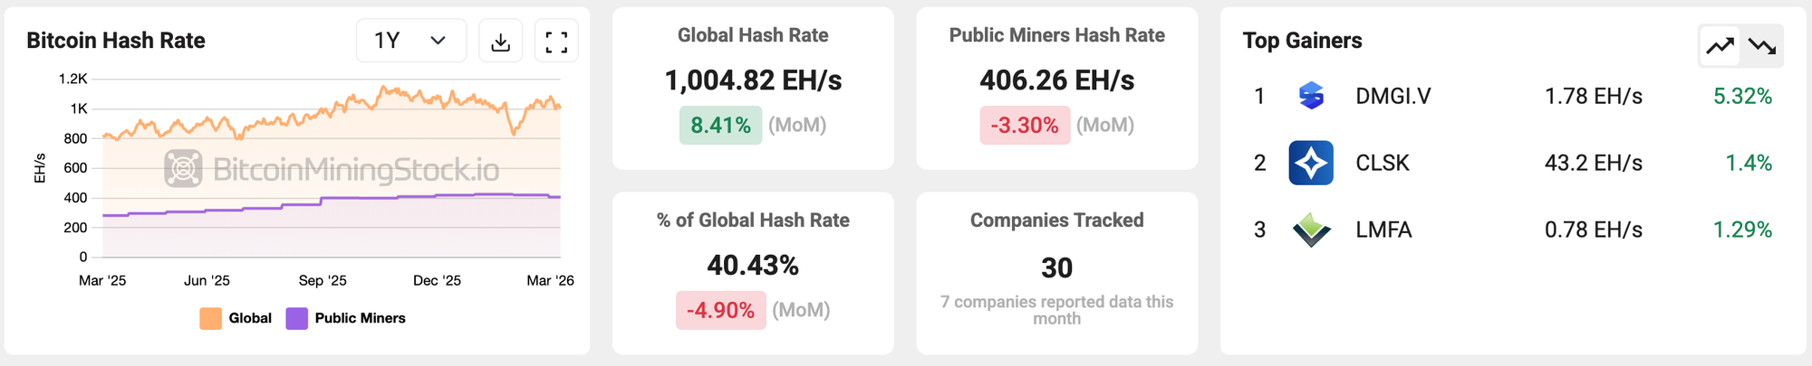
Task: Click the LMFA company logo icon
Action: point(1311,230)
